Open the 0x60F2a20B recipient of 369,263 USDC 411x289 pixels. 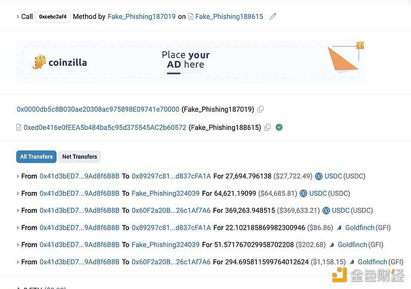pos(171,210)
